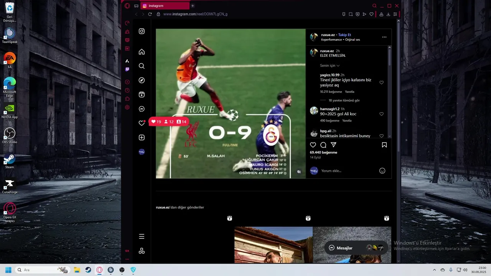This screenshot has width=491, height=276.
Task: Show hidden system tray icons chevron
Action: click(434, 270)
